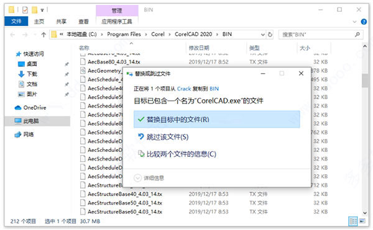The width and height of the screenshot is (373, 230).
Task: Click the search magnifier icon
Action: (x=357, y=35)
